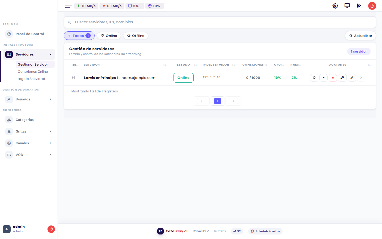Click the VOD camera icon
The image size is (382, 239).
pos(9,155)
